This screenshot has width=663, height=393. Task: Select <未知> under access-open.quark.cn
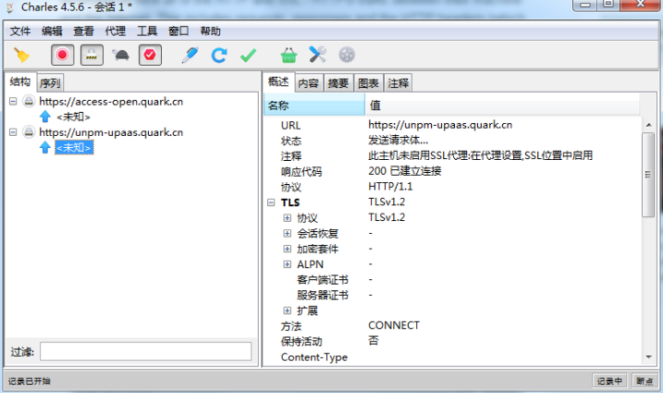click(x=74, y=117)
